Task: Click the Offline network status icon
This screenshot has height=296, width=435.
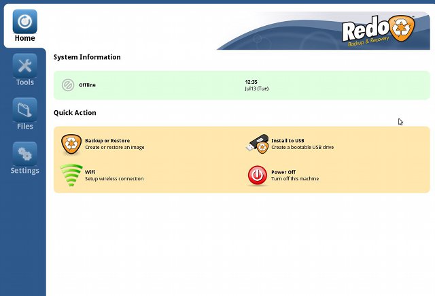Action: pos(68,85)
